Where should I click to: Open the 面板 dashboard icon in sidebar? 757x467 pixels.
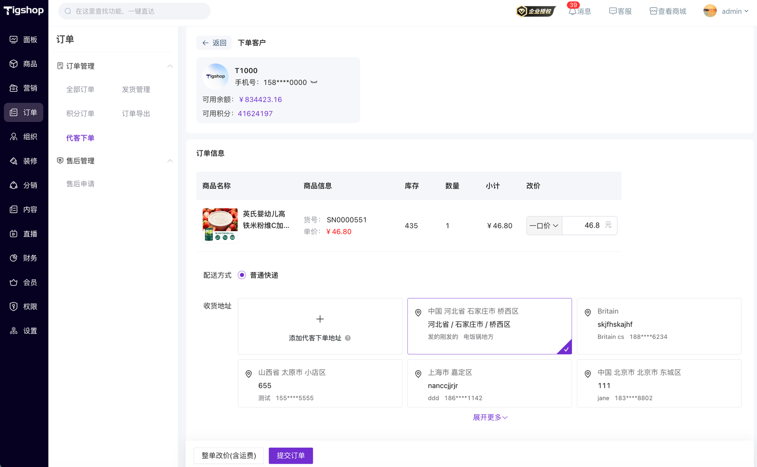click(x=14, y=40)
